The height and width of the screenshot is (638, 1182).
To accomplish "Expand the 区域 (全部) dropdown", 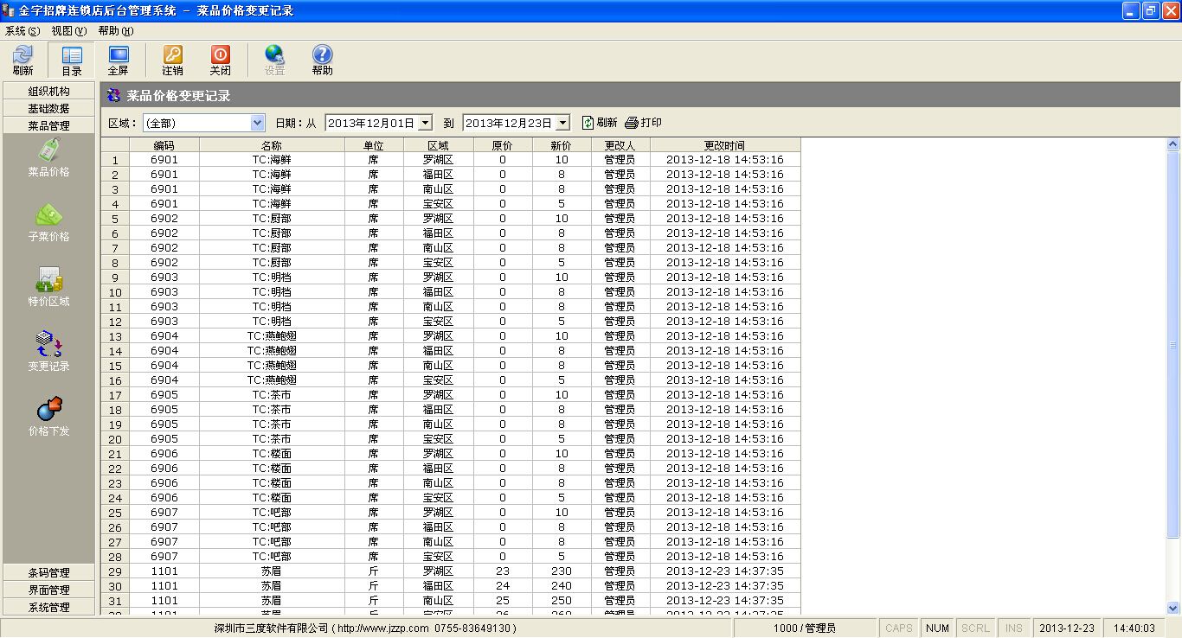I will pos(257,123).
